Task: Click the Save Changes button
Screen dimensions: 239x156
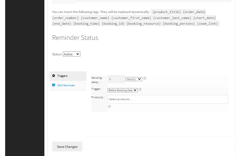Action: click(x=67, y=147)
